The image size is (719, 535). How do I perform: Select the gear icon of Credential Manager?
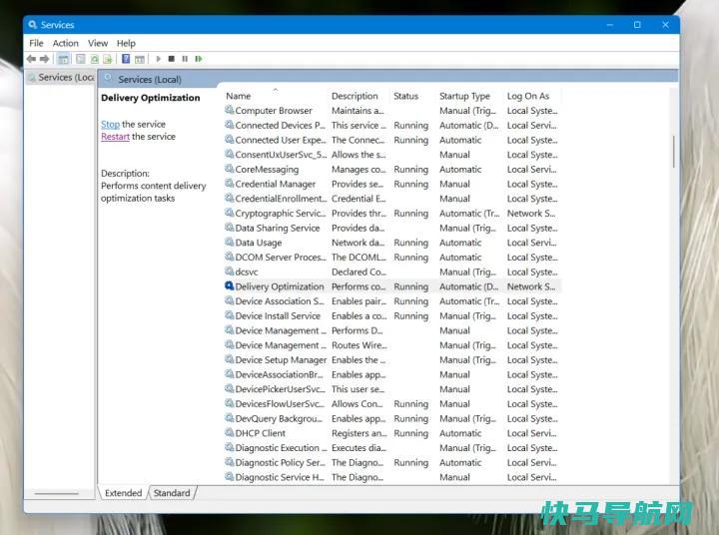click(230, 184)
